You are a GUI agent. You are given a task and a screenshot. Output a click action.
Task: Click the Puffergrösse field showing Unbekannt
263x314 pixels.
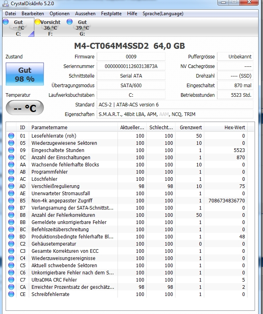235,57
